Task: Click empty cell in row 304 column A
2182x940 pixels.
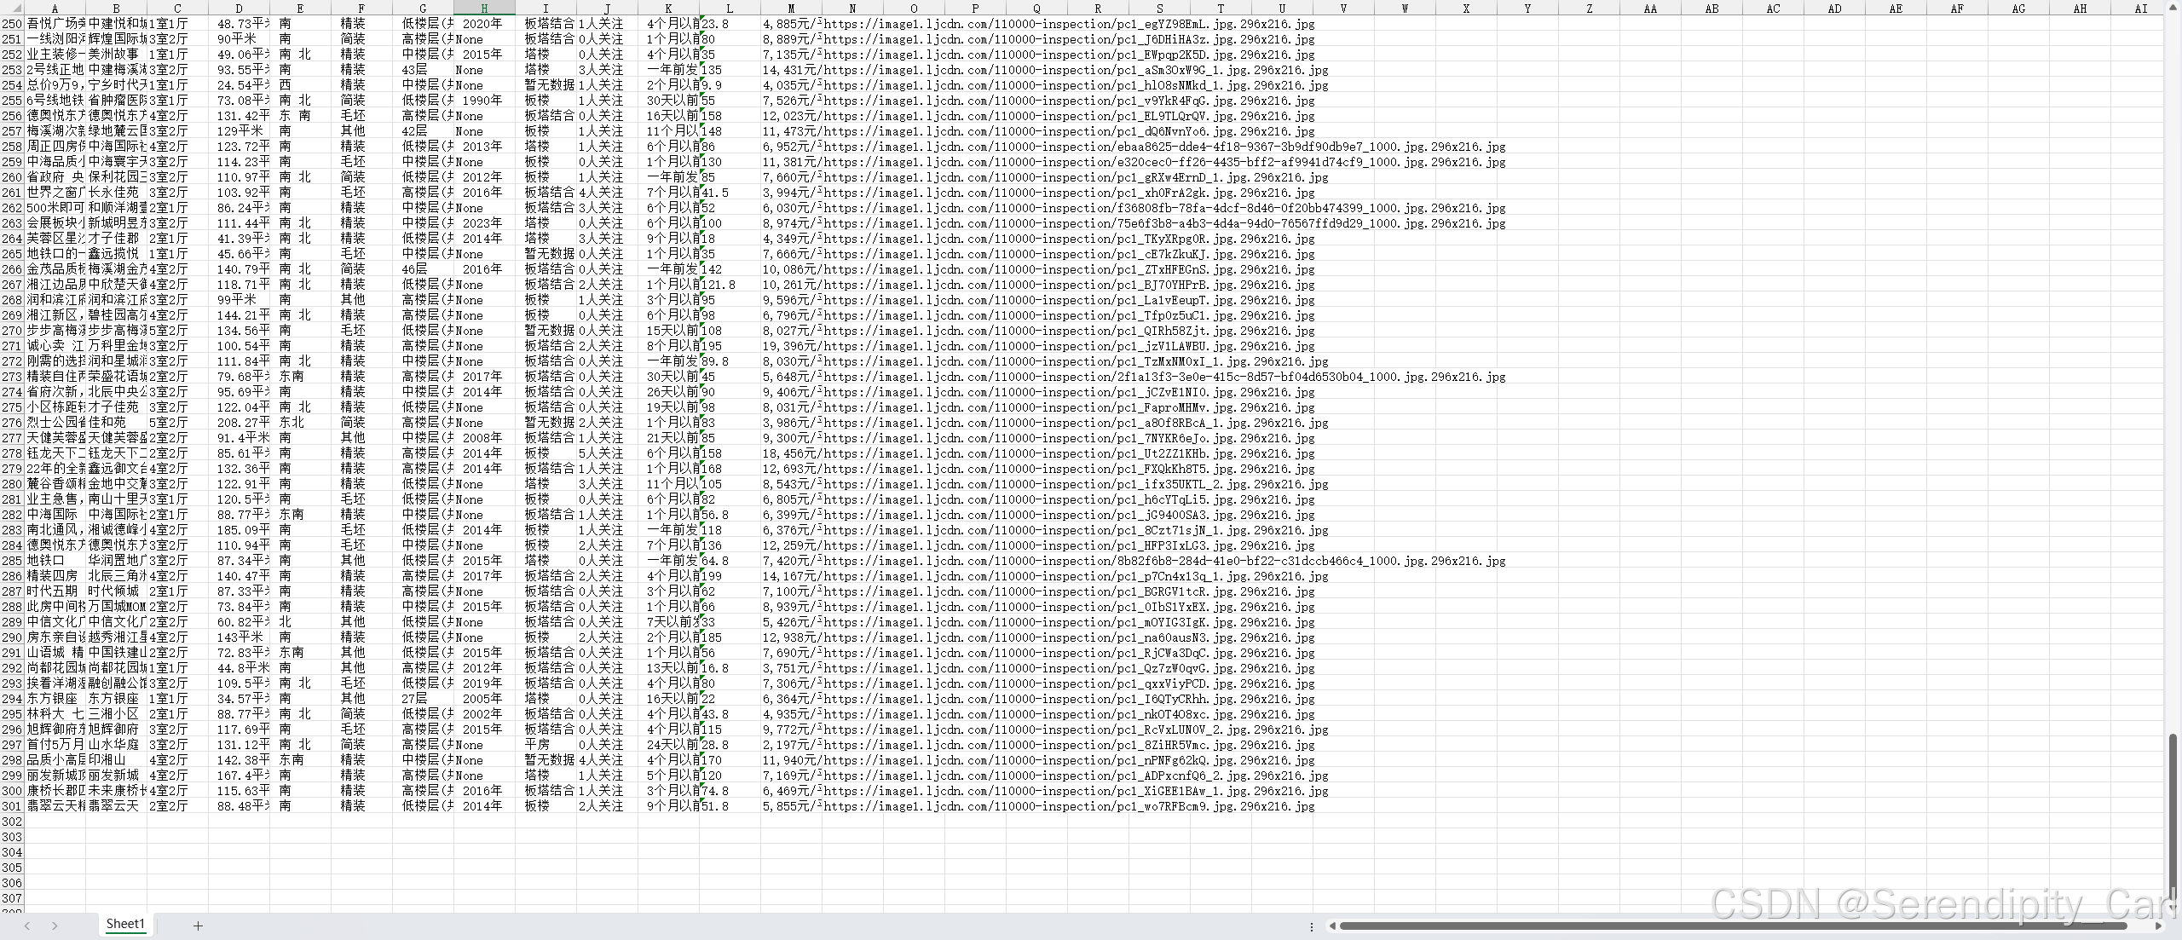Action: point(55,852)
